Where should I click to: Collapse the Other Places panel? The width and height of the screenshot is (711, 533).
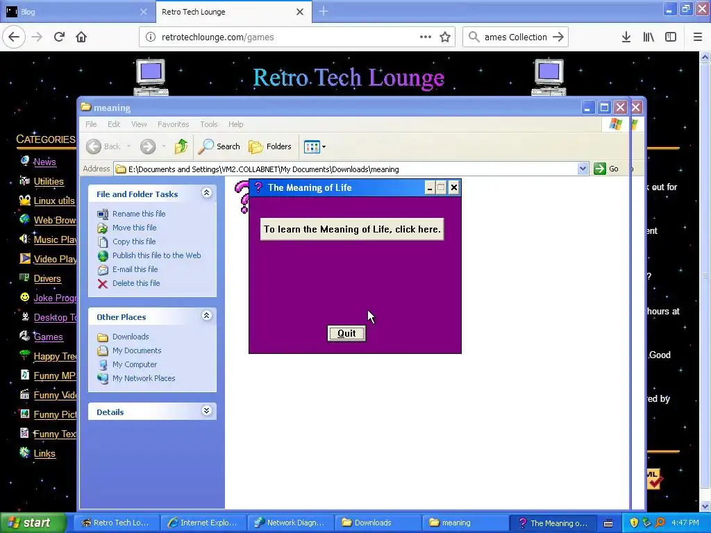tap(206, 316)
